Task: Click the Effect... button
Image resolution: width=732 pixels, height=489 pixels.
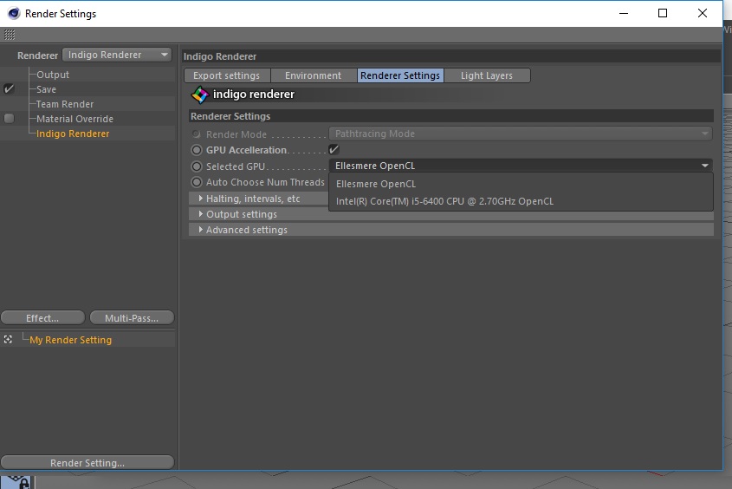Action: (42, 318)
